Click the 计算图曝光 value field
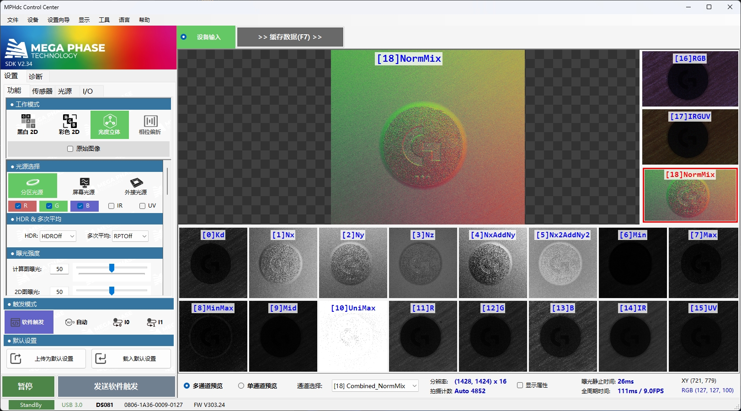Viewport: 741px width, 411px height. (59, 269)
